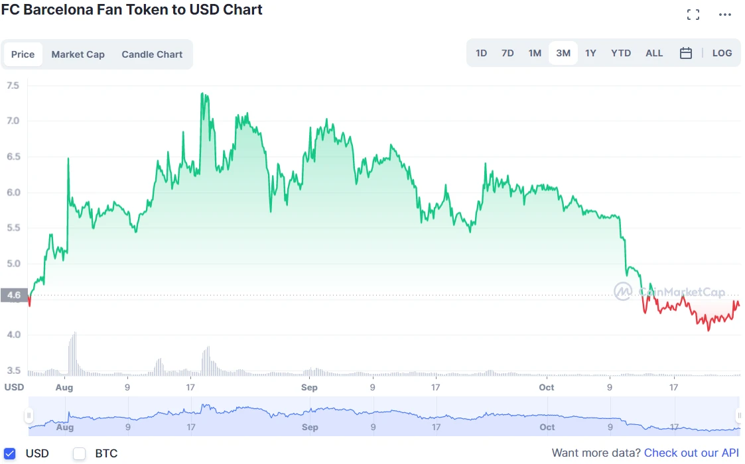The image size is (745, 464).
Task: Select the 1D time range
Action: click(482, 53)
